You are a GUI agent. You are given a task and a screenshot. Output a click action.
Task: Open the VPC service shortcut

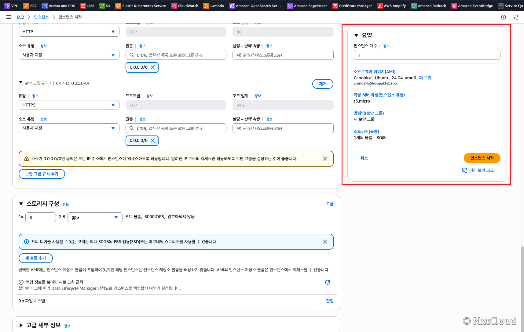[11, 5]
